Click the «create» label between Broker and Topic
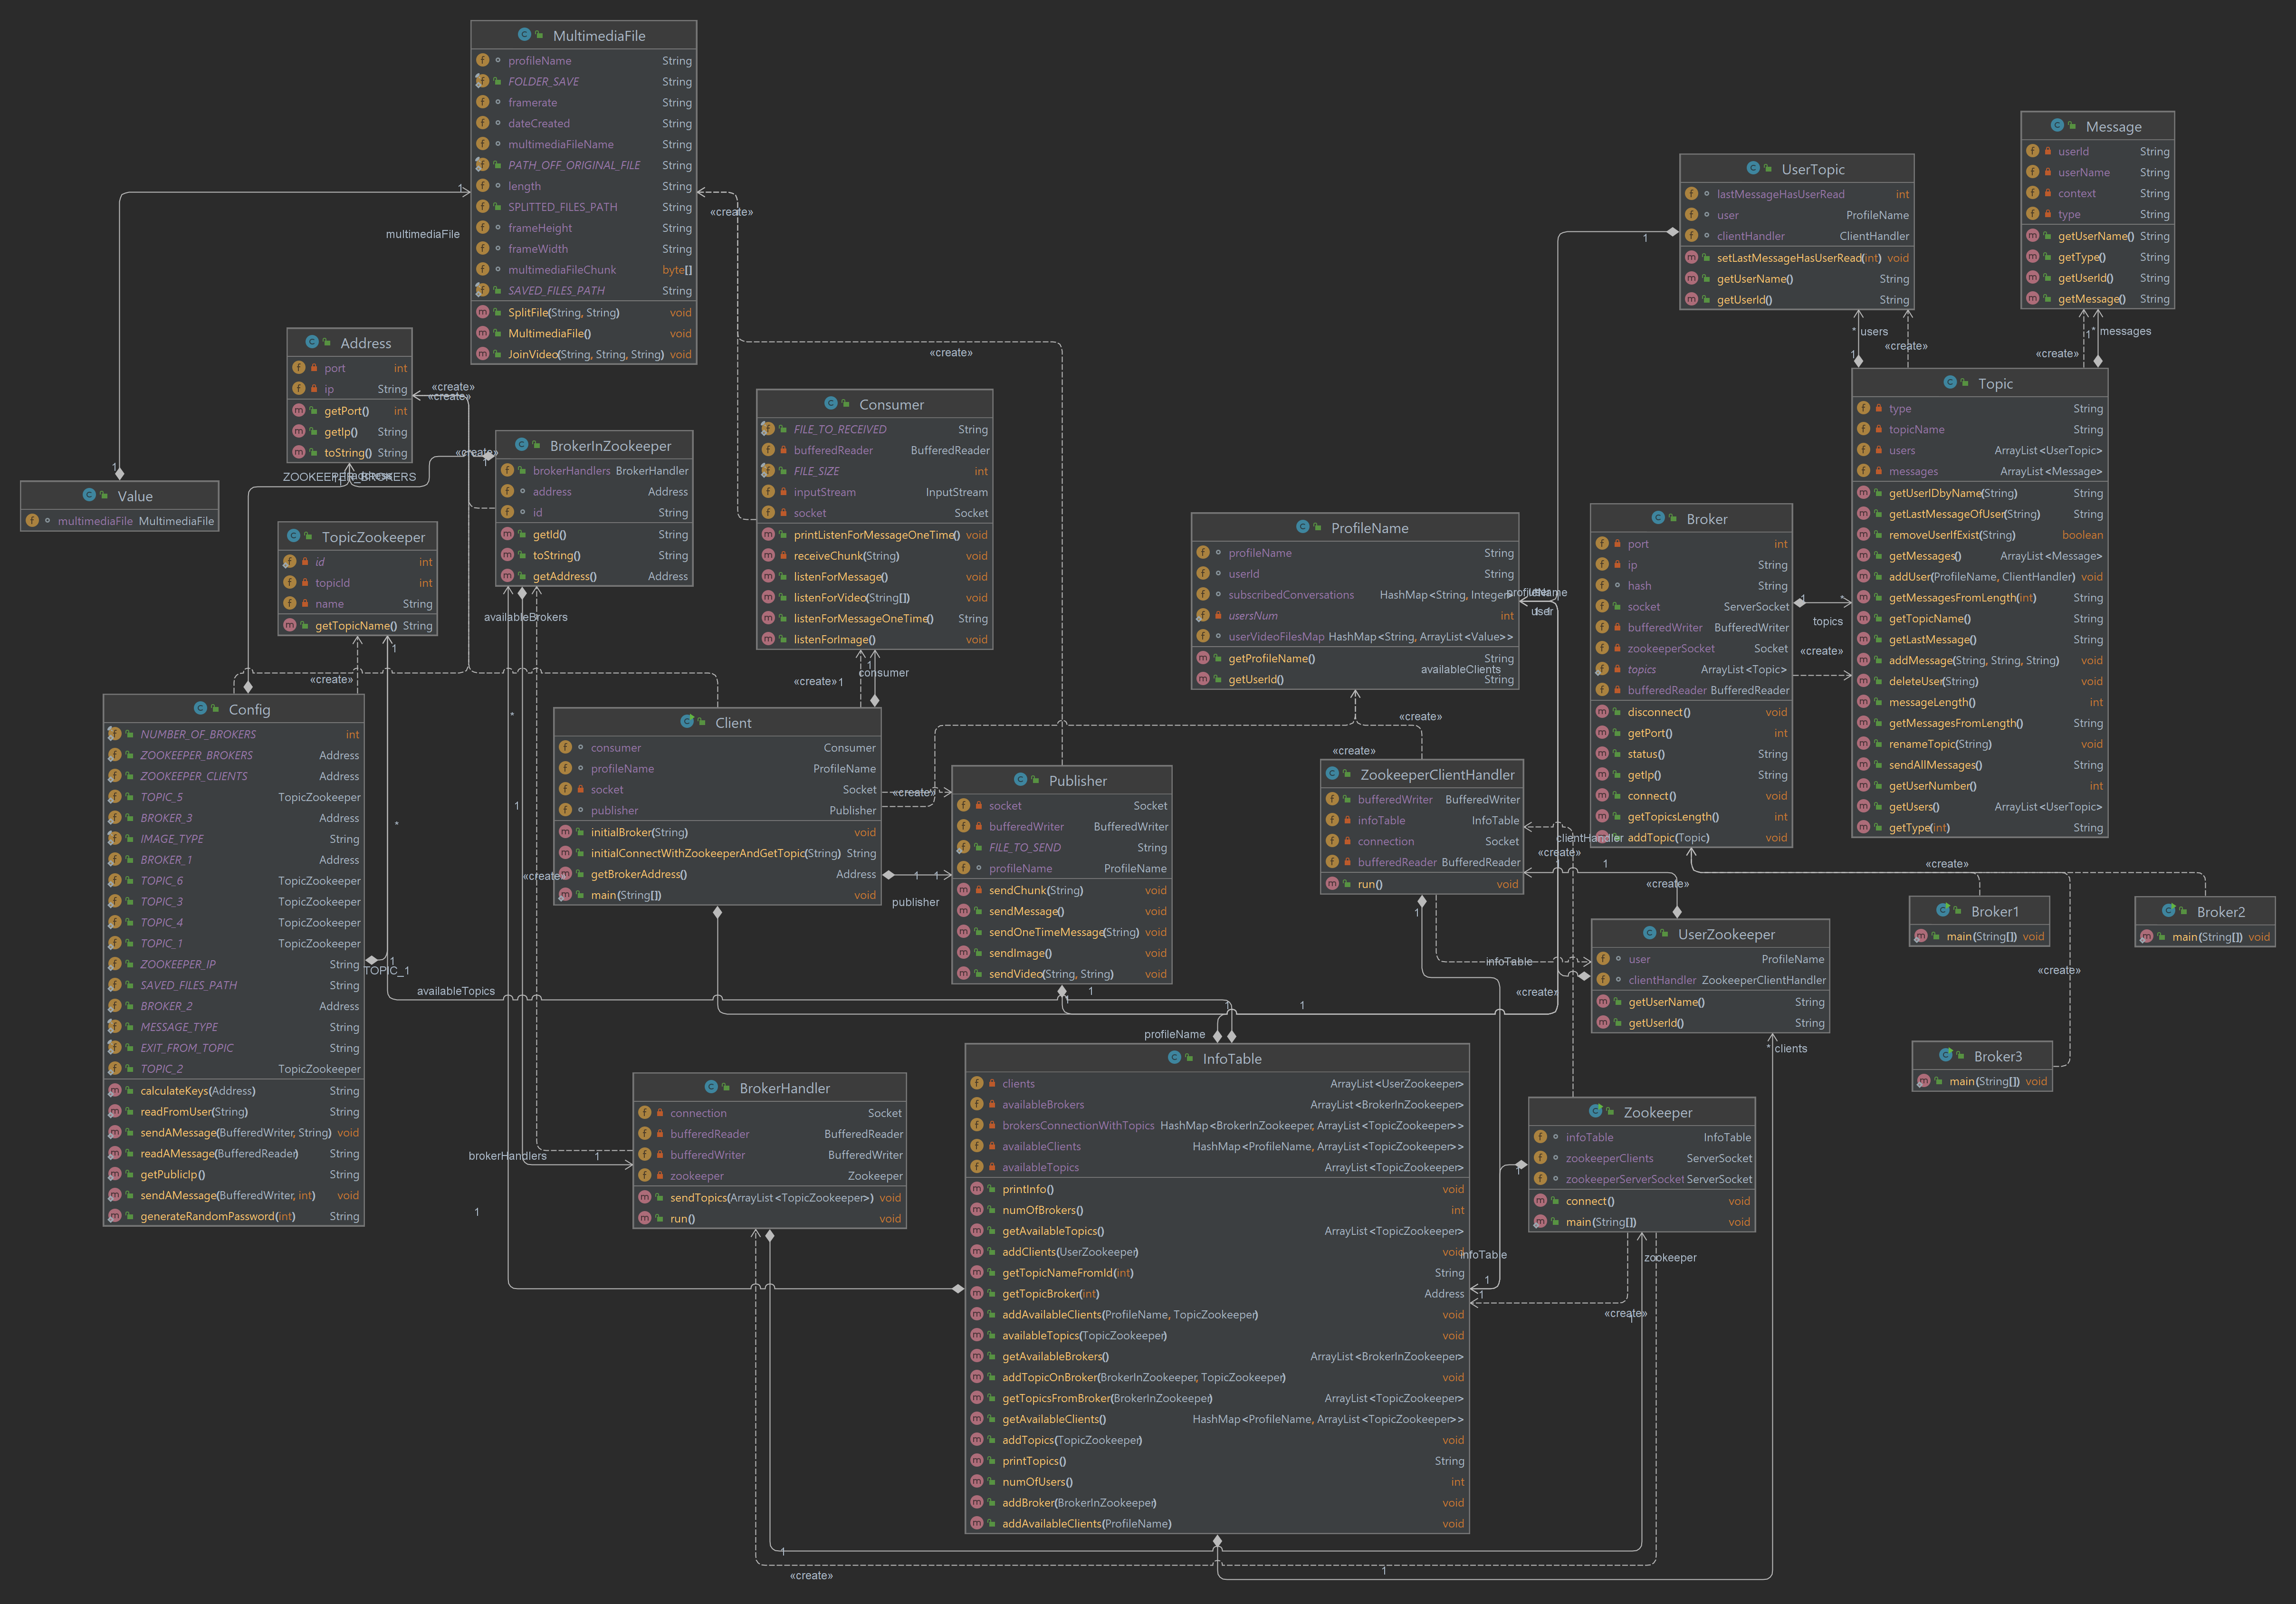The height and width of the screenshot is (1604, 2296). point(1822,650)
